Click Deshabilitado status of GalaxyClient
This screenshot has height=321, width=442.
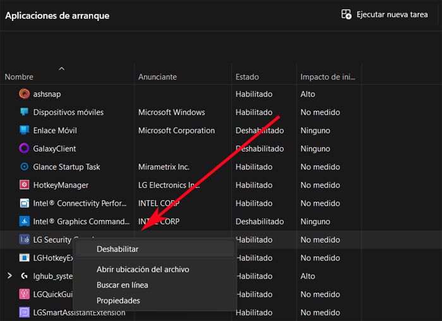point(260,148)
